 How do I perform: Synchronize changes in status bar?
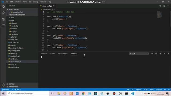12,90
